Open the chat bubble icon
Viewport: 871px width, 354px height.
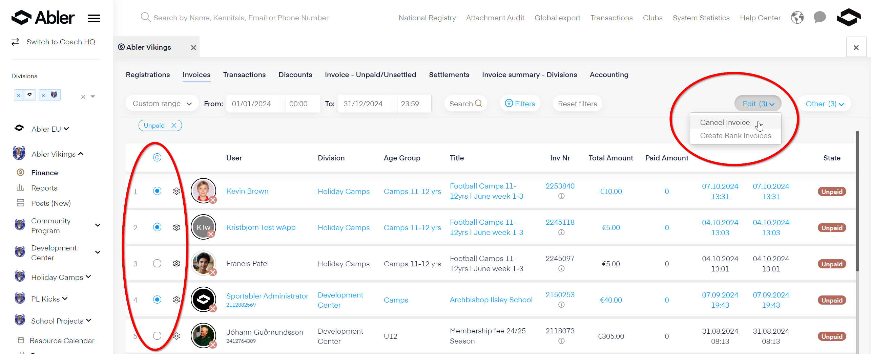pyautogui.click(x=820, y=17)
